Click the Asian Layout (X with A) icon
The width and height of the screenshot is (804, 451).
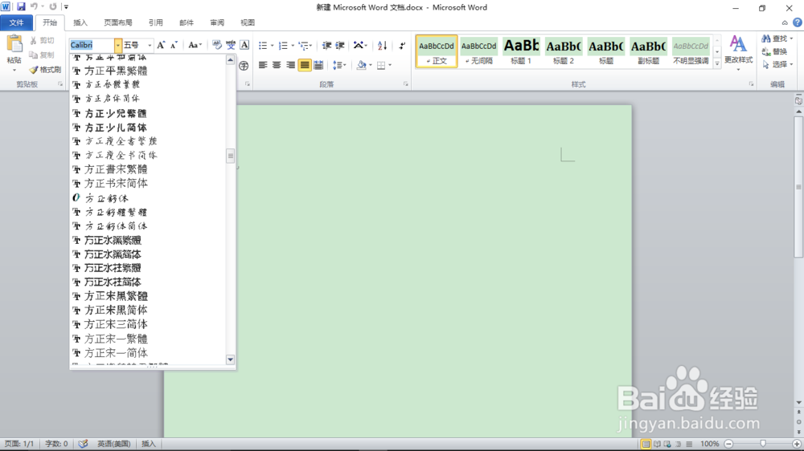359,46
